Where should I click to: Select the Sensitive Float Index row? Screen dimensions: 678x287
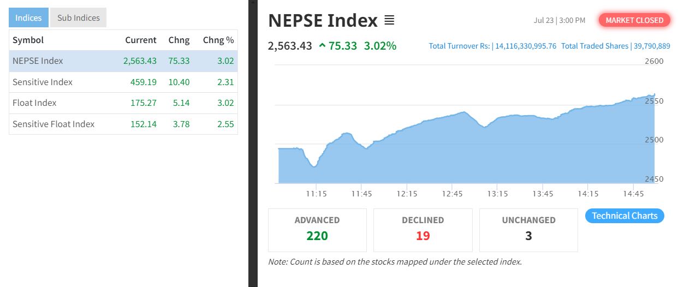point(123,124)
